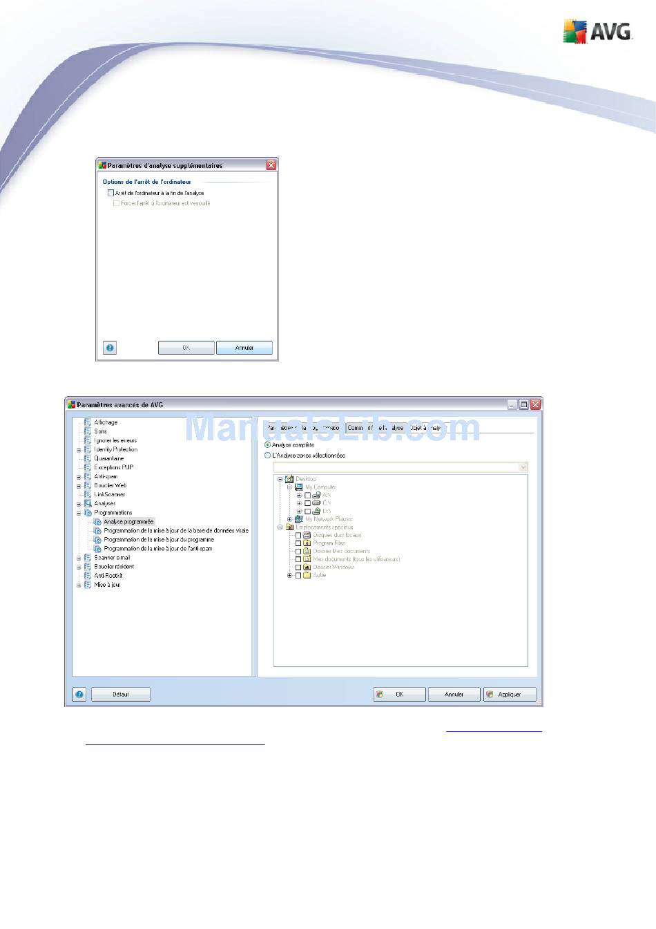Collapse the Programmations node
This screenshot has width=656, height=929.
(x=79, y=513)
